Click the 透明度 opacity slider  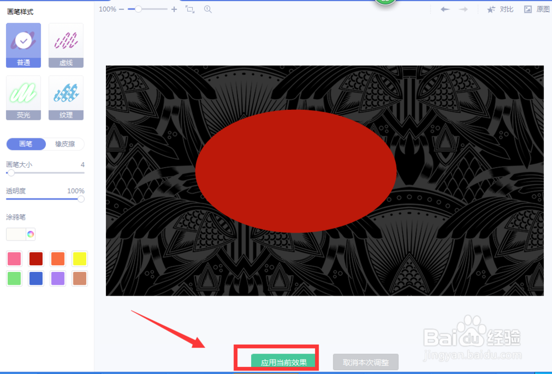(45, 199)
